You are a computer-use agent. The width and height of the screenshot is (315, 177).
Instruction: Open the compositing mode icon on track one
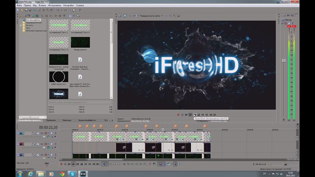(x=48, y=137)
